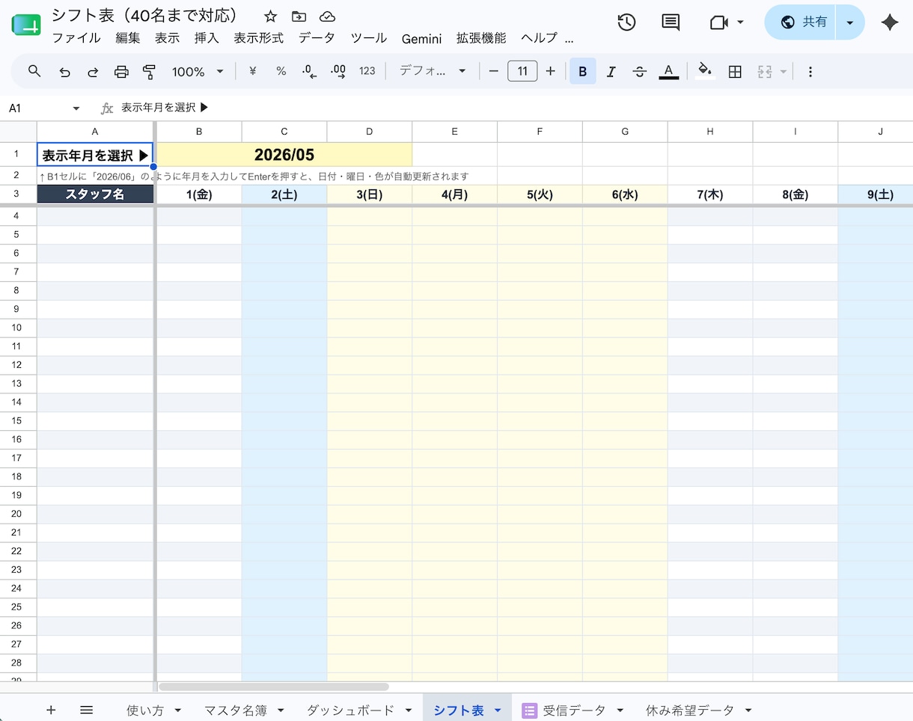Open the fill color paint bucket
This screenshot has height=721, width=913.
pyautogui.click(x=704, y=72)
